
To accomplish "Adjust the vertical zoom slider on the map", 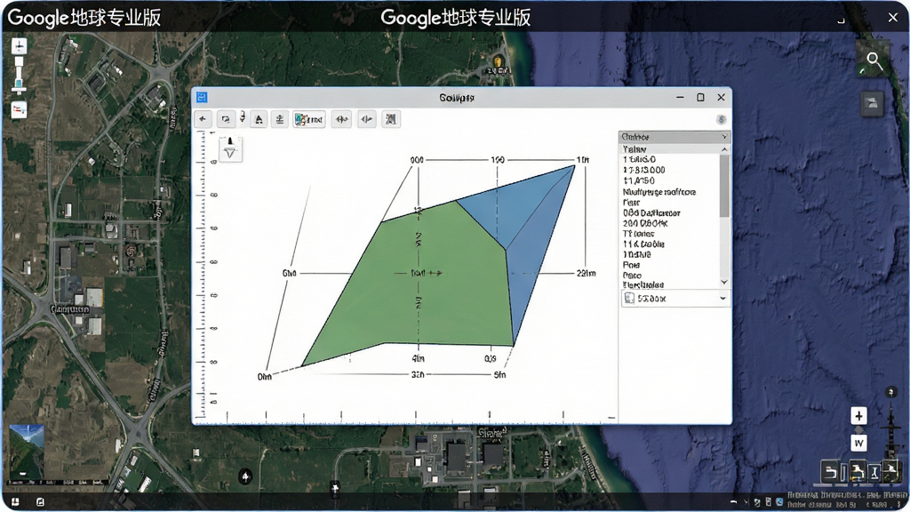I will click(20, 76).
